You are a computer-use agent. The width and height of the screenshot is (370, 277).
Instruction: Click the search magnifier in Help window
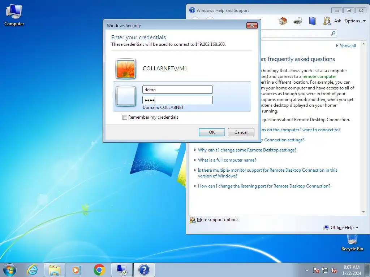(333, 33)
